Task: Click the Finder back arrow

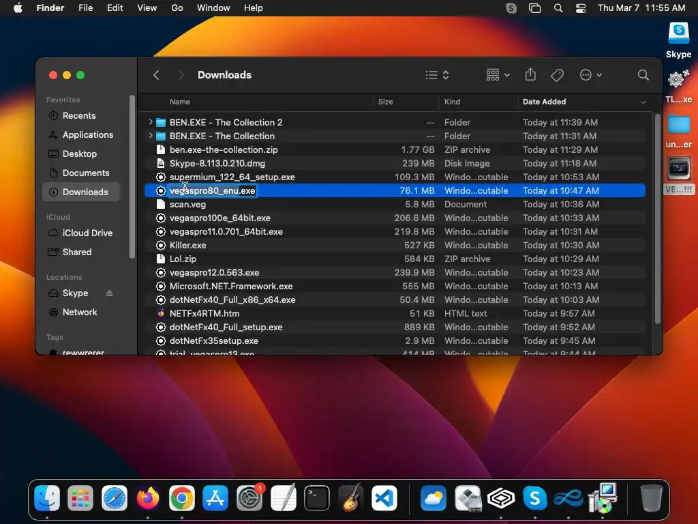Action: [156, 75]
